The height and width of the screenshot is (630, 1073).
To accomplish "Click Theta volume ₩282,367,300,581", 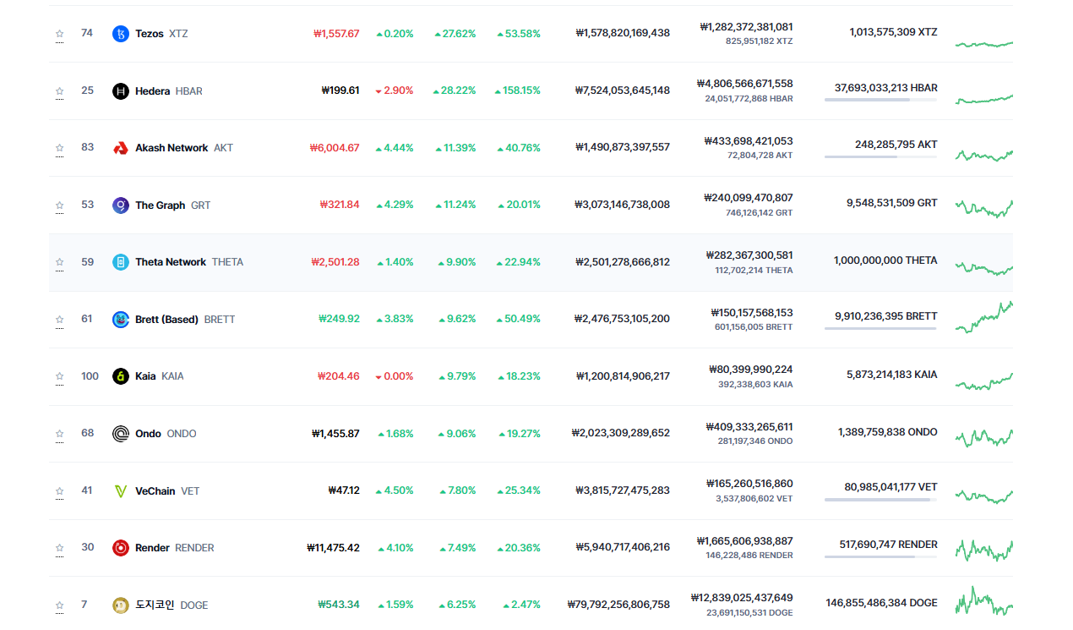I will pos(749,255).
